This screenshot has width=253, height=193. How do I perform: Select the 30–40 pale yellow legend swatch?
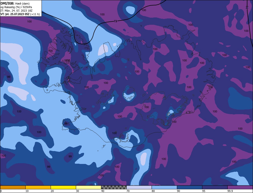89,187
